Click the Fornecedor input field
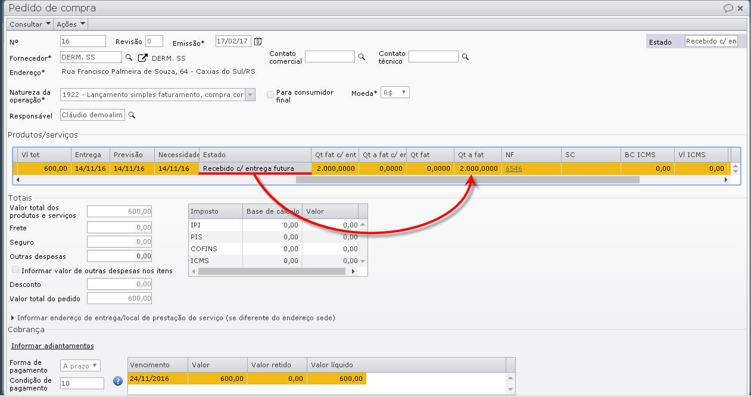Viewport: 751px width, 397px height. point(91,57)
